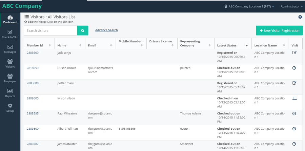The width and height of the screenshot is (305, 151).
Task: Select company cell paintco
Action: 185,68
